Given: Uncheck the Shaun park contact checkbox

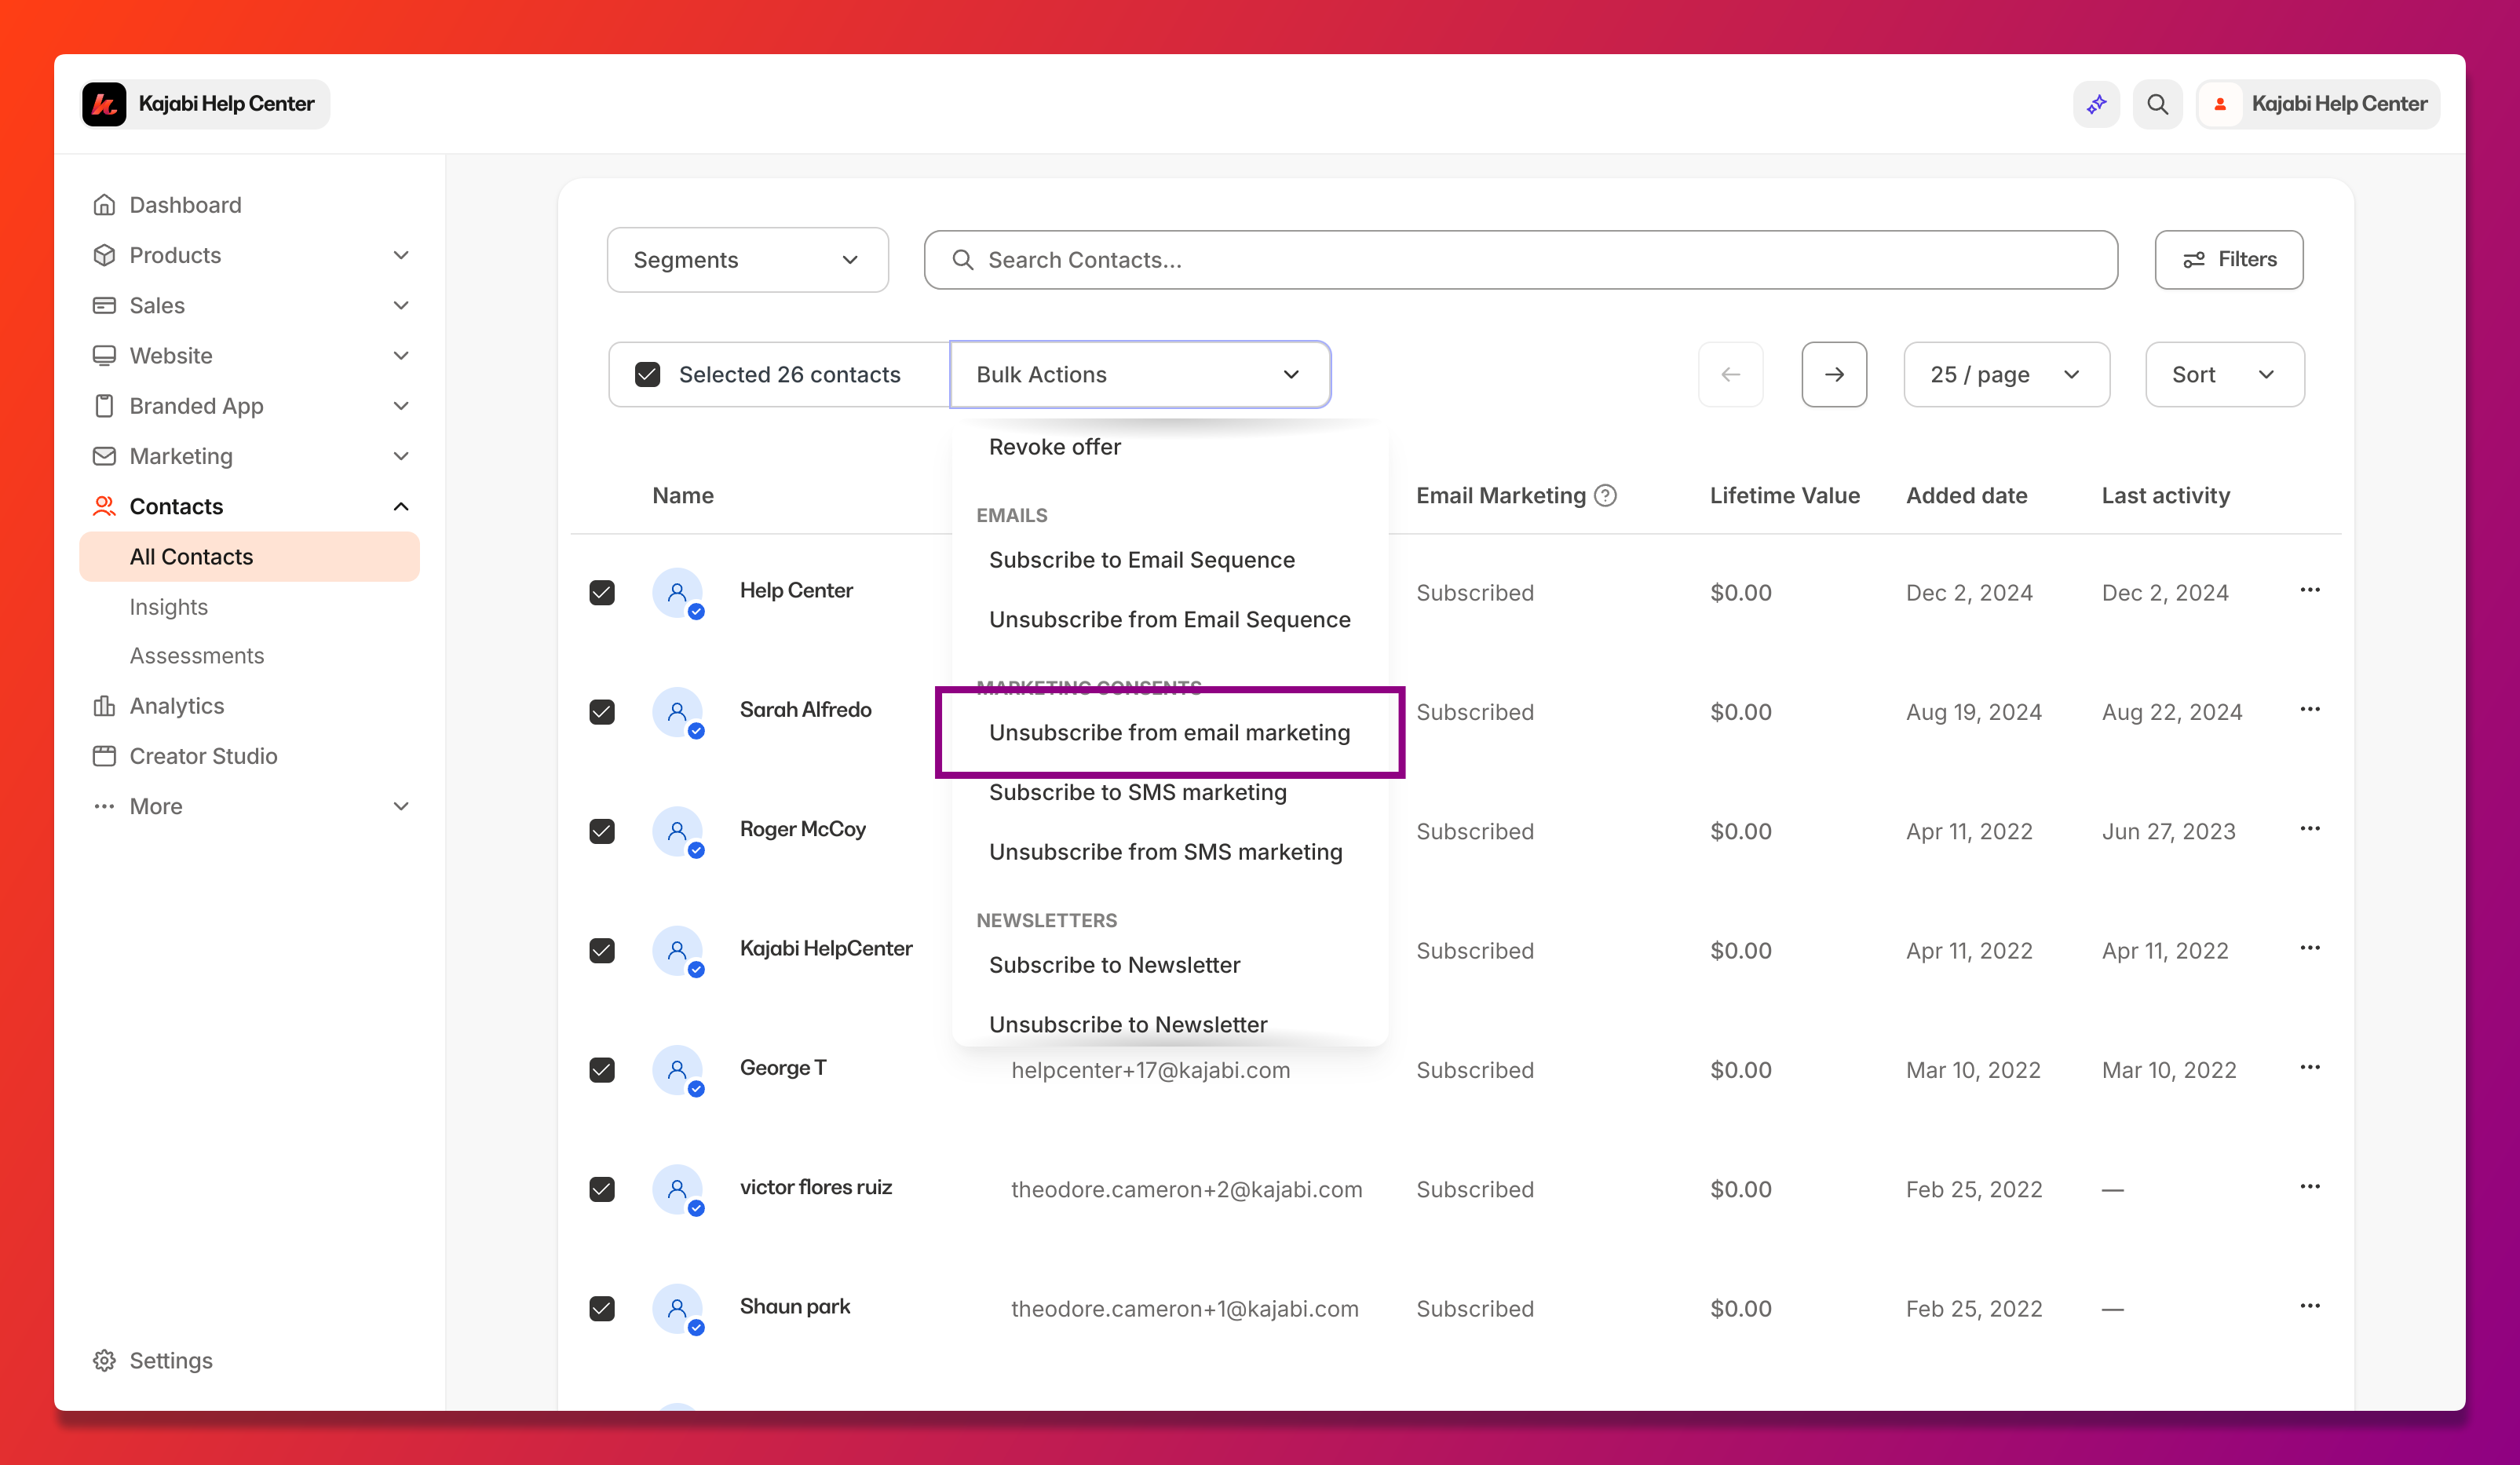Looking at the screenshot, I should [x=602, y=1309].
